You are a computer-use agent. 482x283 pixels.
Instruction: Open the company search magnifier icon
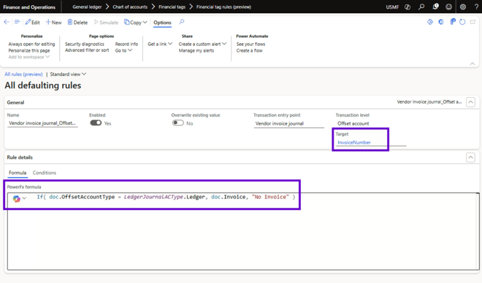[422, 7]
